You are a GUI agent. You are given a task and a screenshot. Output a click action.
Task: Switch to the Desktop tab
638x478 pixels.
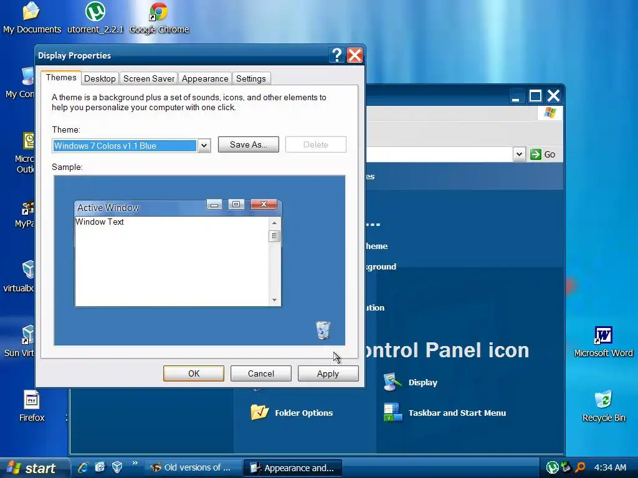point(100,79)
